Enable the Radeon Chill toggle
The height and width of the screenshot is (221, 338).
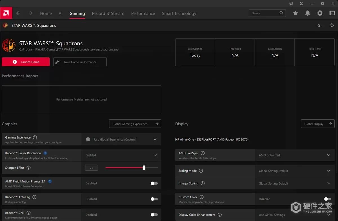154,215
